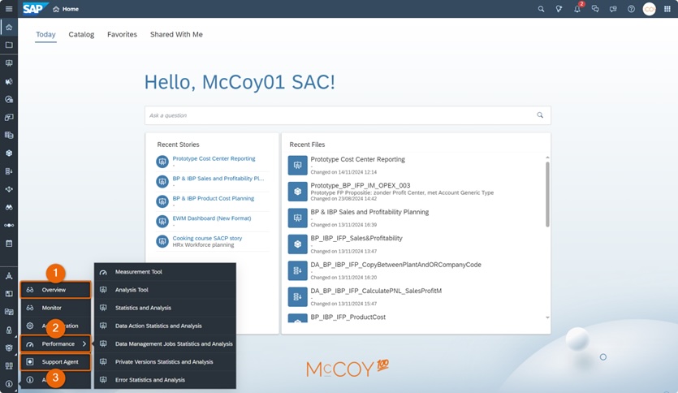Open BP_IBP_IFP_ProductCost recent file
Viewport: 678px width, 393px height.
pyautogui.click(x=348, y=317)
